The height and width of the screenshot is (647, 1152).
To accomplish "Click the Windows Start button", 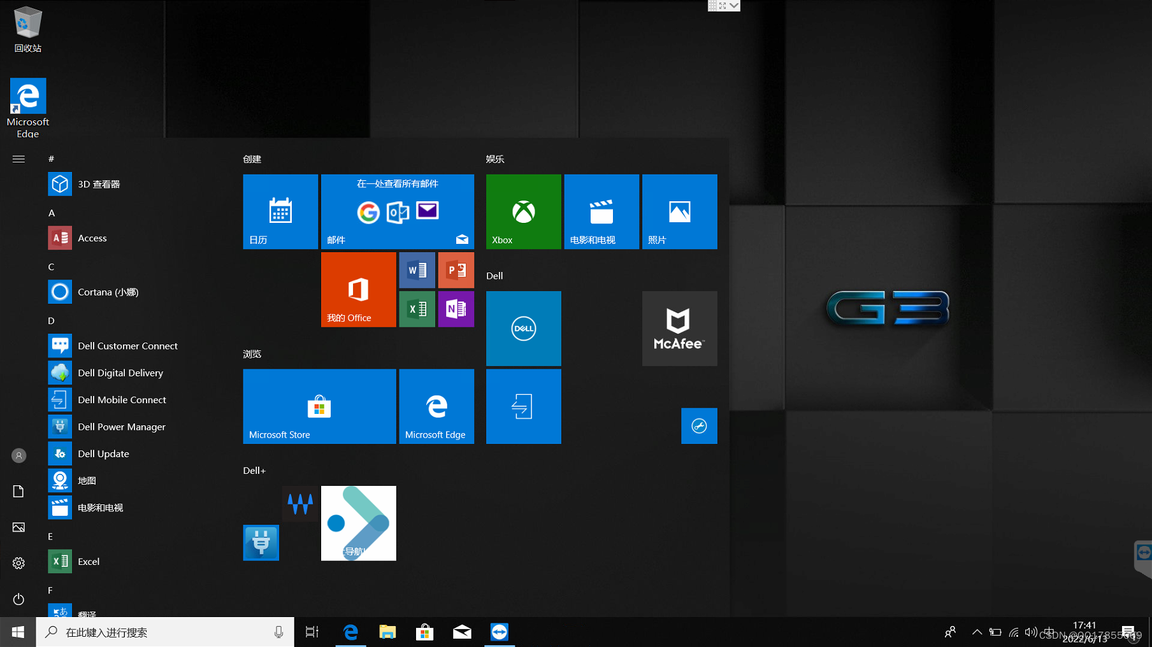I will [x=18, y=632].
